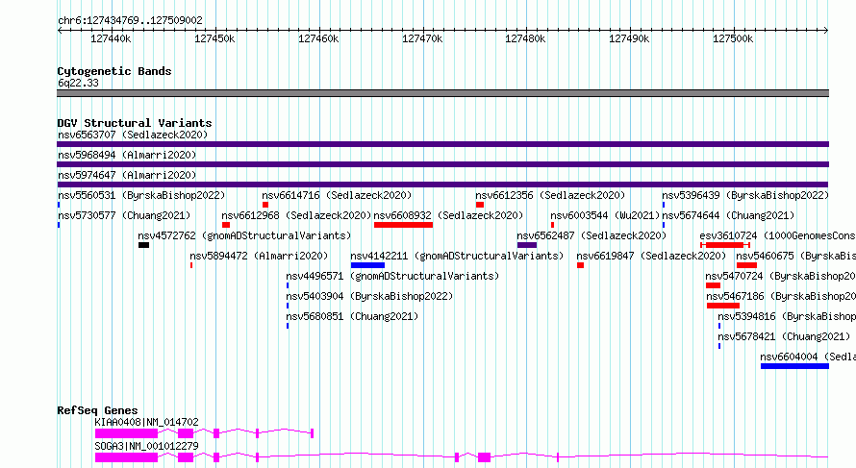The width and height of the screenshot is (856, 468).
Task: Click the large SOGA3 first exon block
Action: (126, 457)
